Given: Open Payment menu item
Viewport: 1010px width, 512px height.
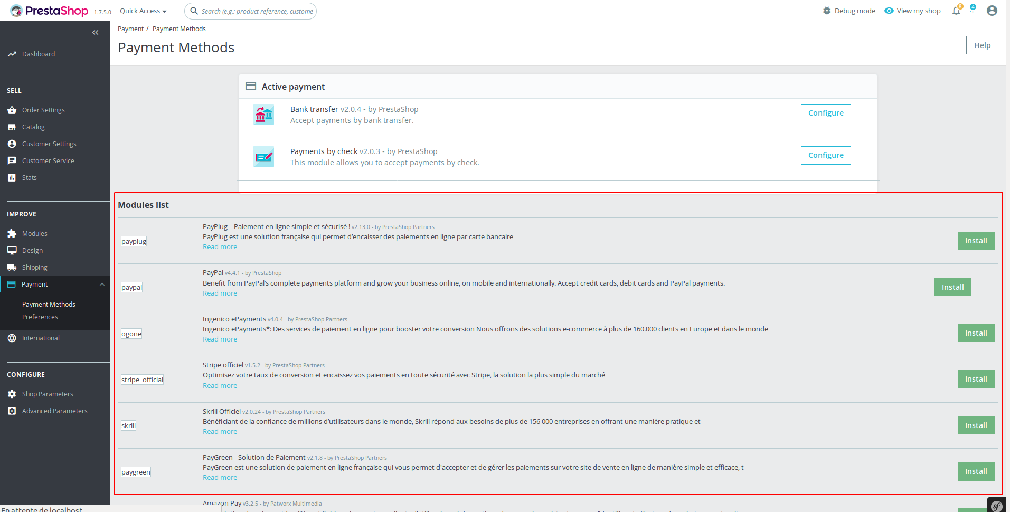Looking at the screenshot, I should click(55, 285).
